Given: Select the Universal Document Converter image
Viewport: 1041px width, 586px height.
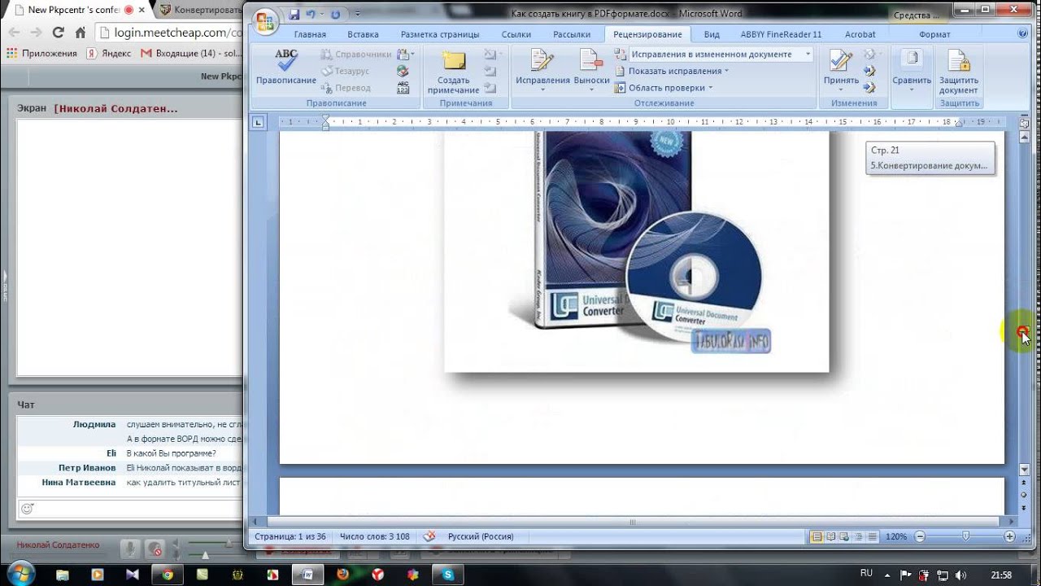Looking at the screenshot, I should [x=637, y=252].
